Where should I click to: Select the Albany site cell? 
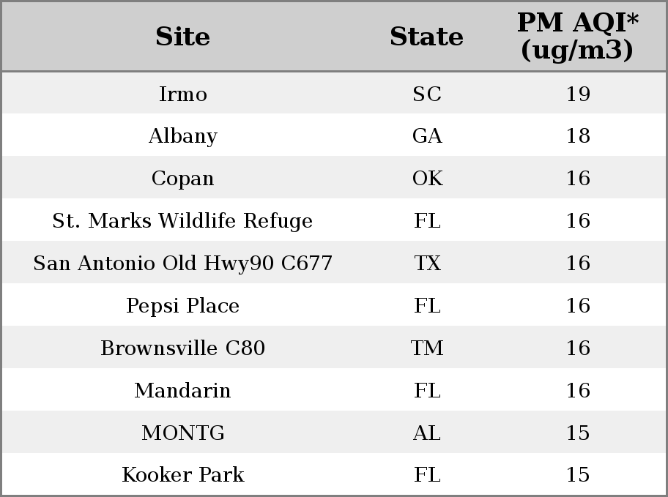click(183, 136)
